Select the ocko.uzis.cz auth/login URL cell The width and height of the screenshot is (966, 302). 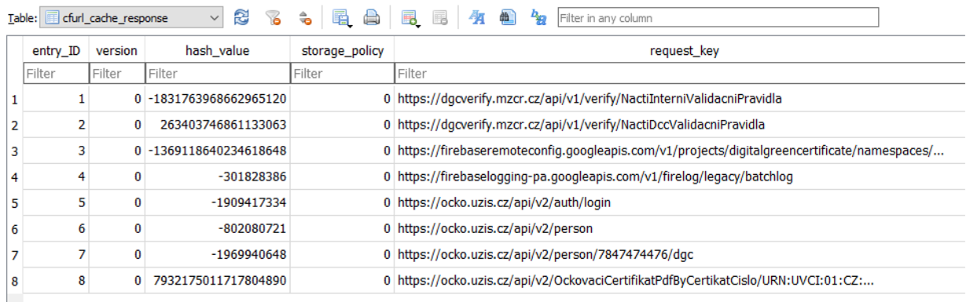coord(680,202)
